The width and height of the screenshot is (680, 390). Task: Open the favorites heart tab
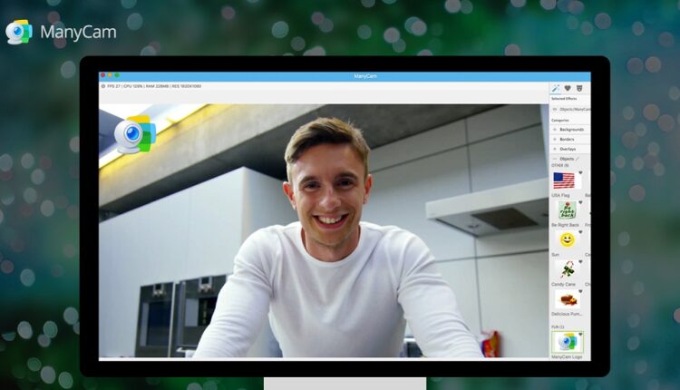568,88
